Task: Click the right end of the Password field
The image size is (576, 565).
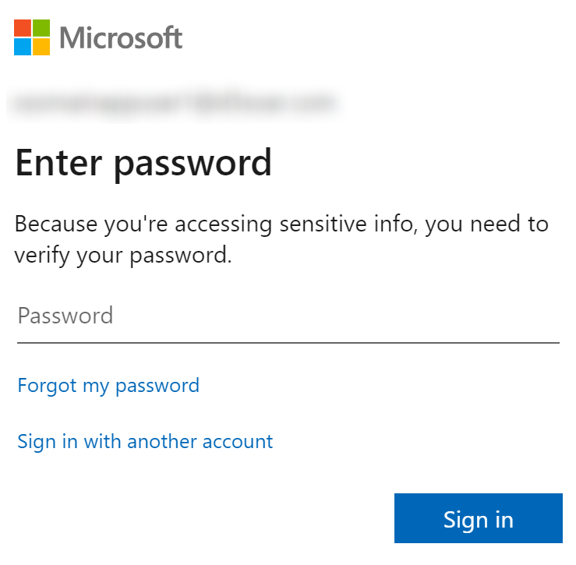Action: click(x=546, y=316)
